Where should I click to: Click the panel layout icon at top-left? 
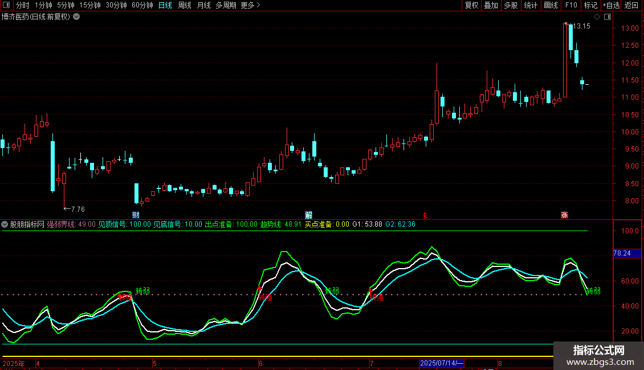(x=6, y=5)
